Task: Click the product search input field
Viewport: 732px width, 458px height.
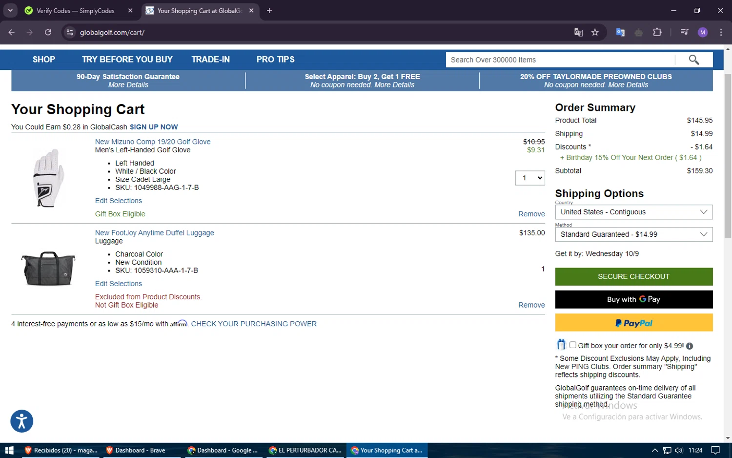Action: [560, 60]
